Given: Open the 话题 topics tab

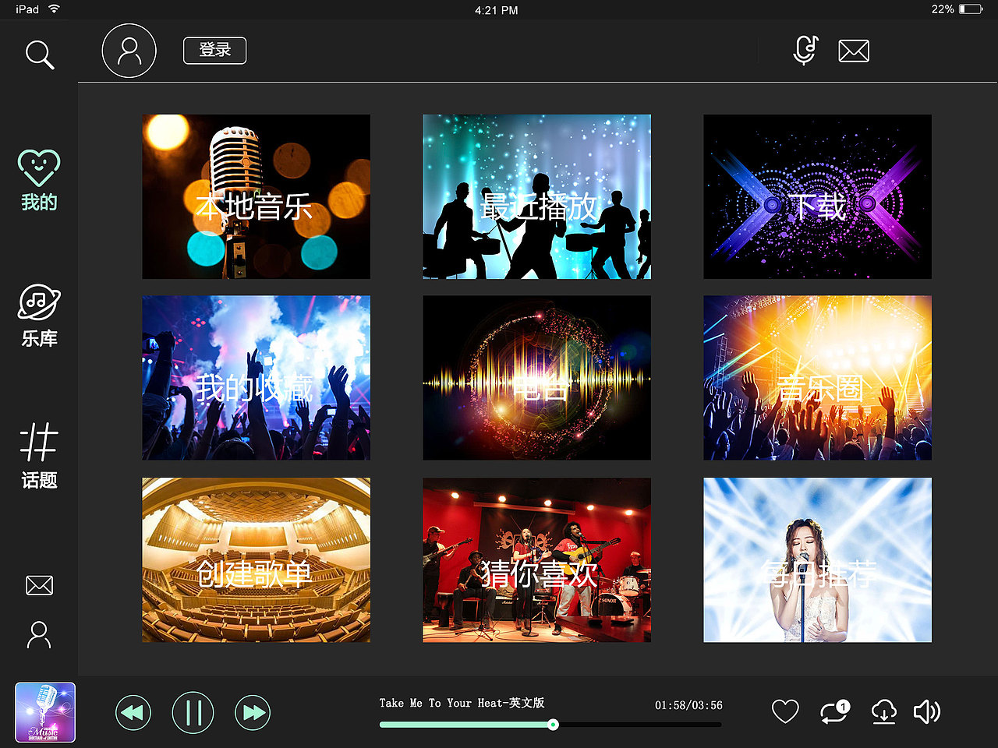Looking at the screenshot, I should coord(39,456).
